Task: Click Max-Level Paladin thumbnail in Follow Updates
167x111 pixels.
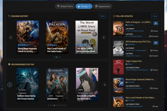Action: pos(119,102)
